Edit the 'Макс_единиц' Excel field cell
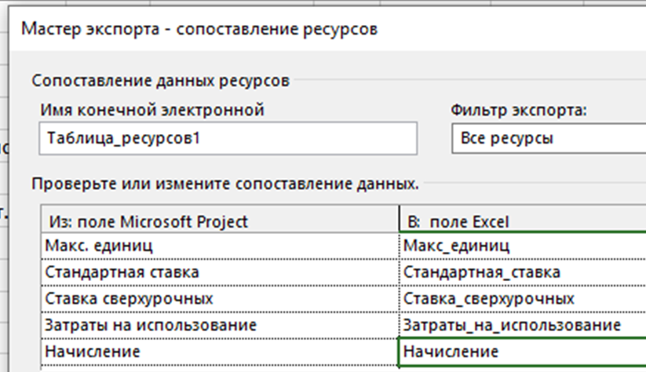This screenshot has width=646, height=372. (x=523, y=246)
